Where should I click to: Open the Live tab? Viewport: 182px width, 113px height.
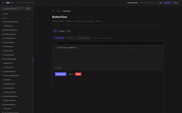click(x=55, y=31)
